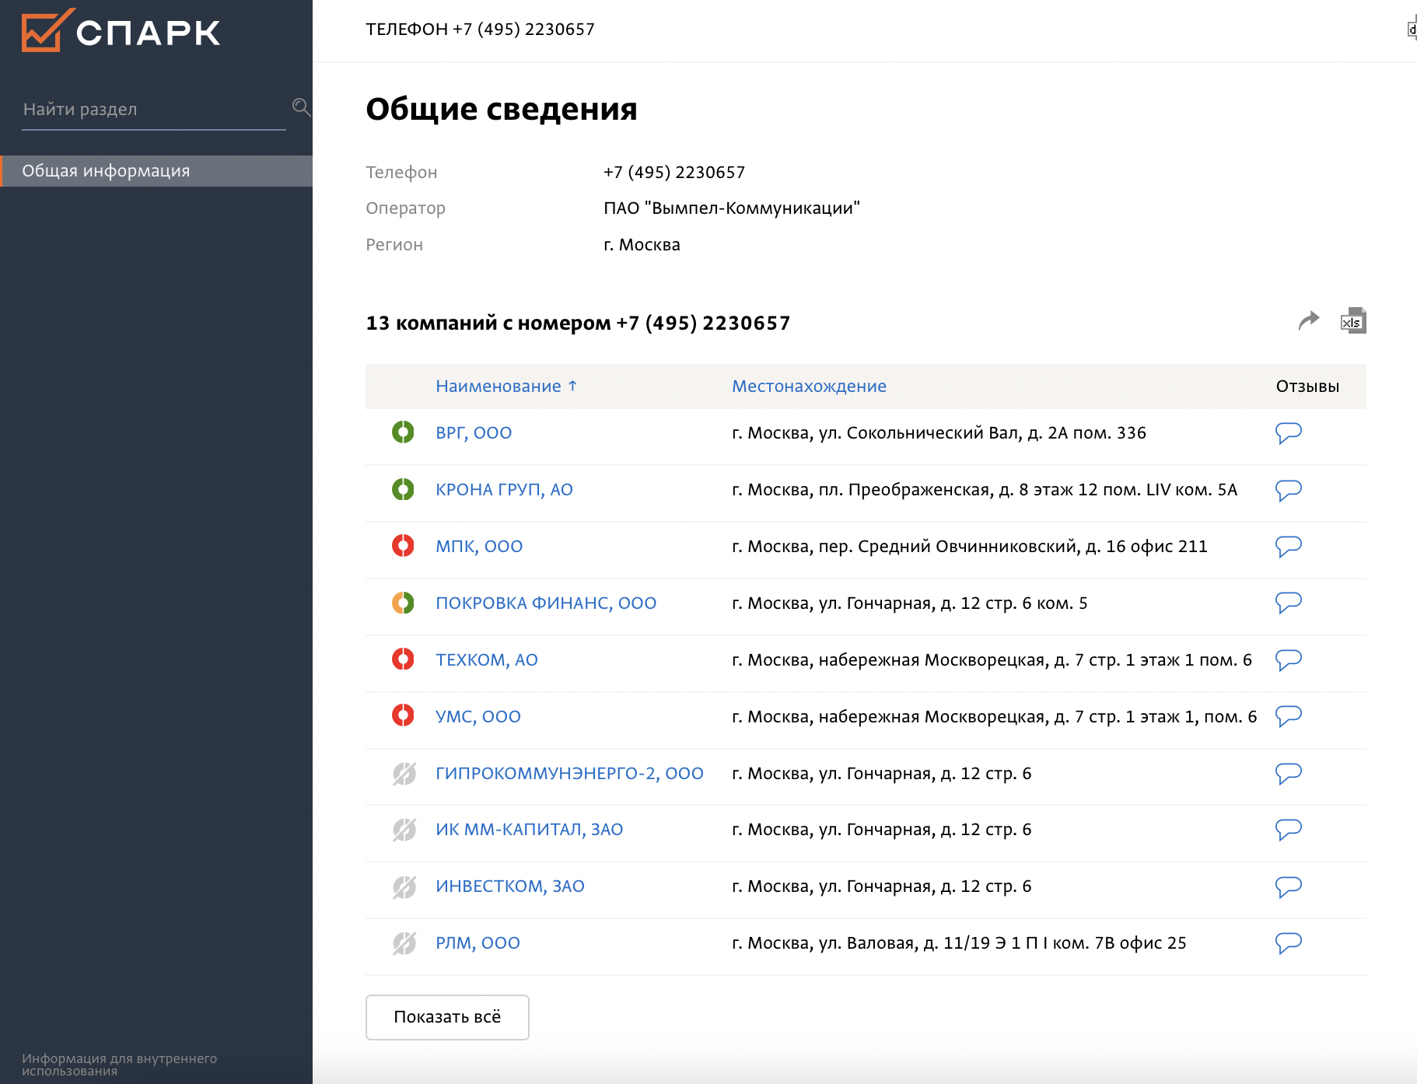Open reviews bubble for УМС, ООО

1288,716
